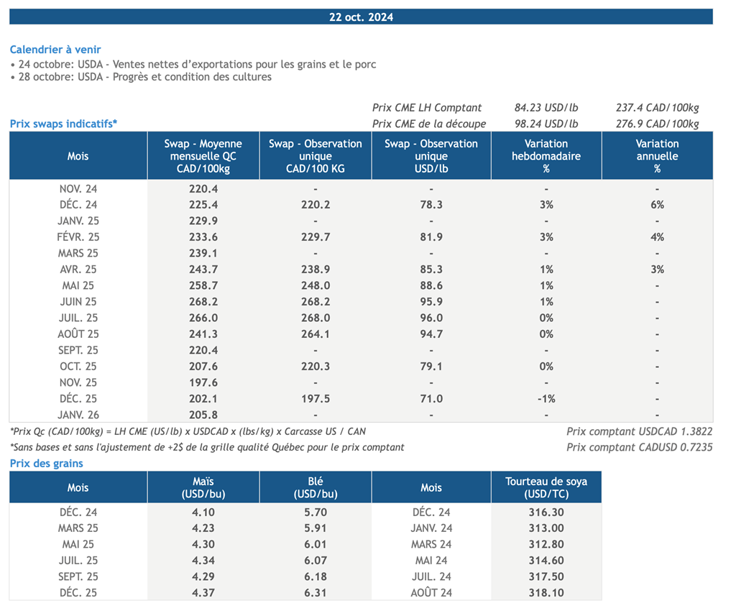Click the 6.31 wheat price cell
This screenshot has width=736, height=616.
tap(315, 593)
